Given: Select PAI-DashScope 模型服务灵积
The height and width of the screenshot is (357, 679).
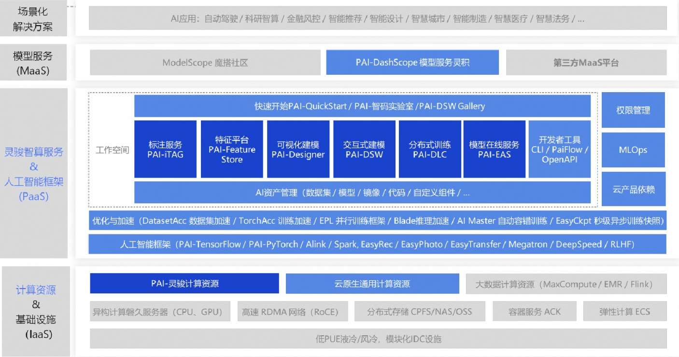Looking at the screenshot, I should coord(412,63).
